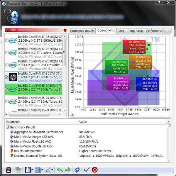Click the 98.2MPix/s value

coord(87,132)
